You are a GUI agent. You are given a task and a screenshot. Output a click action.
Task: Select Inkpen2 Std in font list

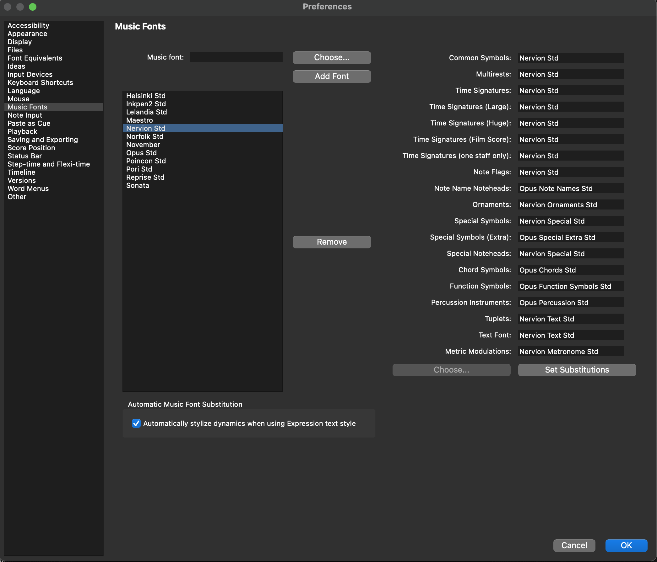coord(203,104)
